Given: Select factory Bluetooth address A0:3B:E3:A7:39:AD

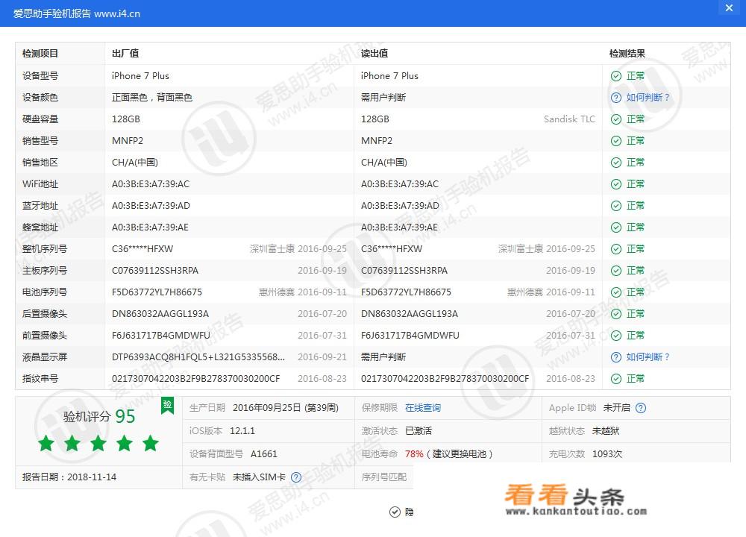Looking at the screenshot, I should pyautogui.click(x=151, y=206).
